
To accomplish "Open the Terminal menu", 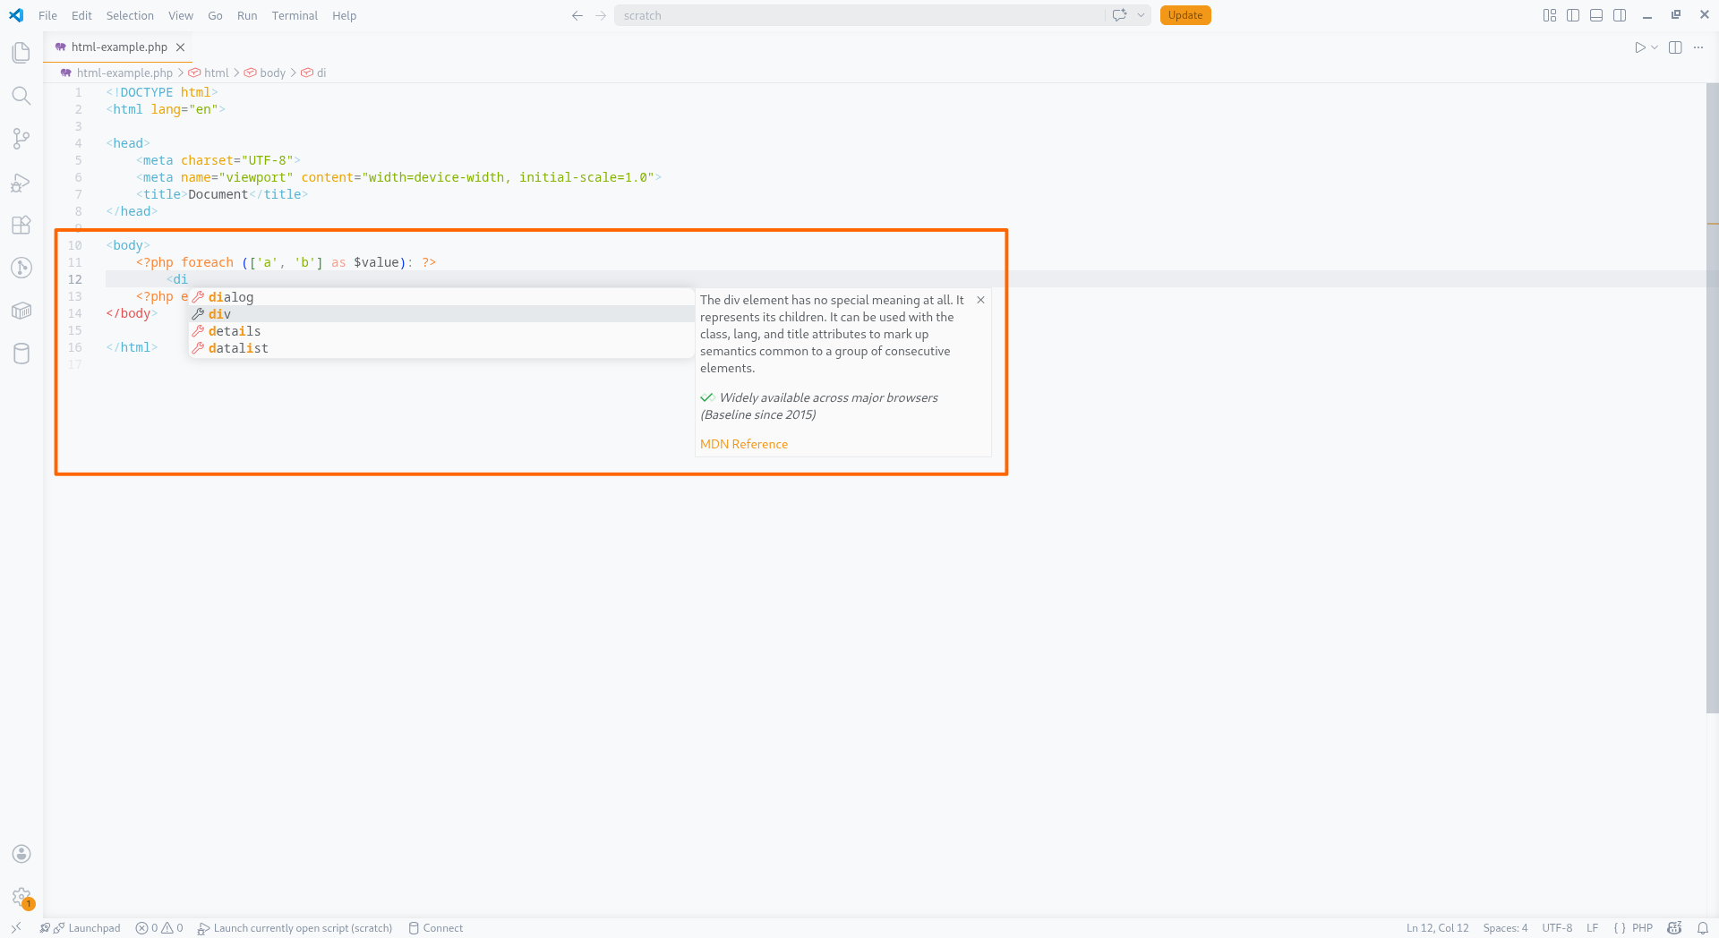I will point(295,15).
